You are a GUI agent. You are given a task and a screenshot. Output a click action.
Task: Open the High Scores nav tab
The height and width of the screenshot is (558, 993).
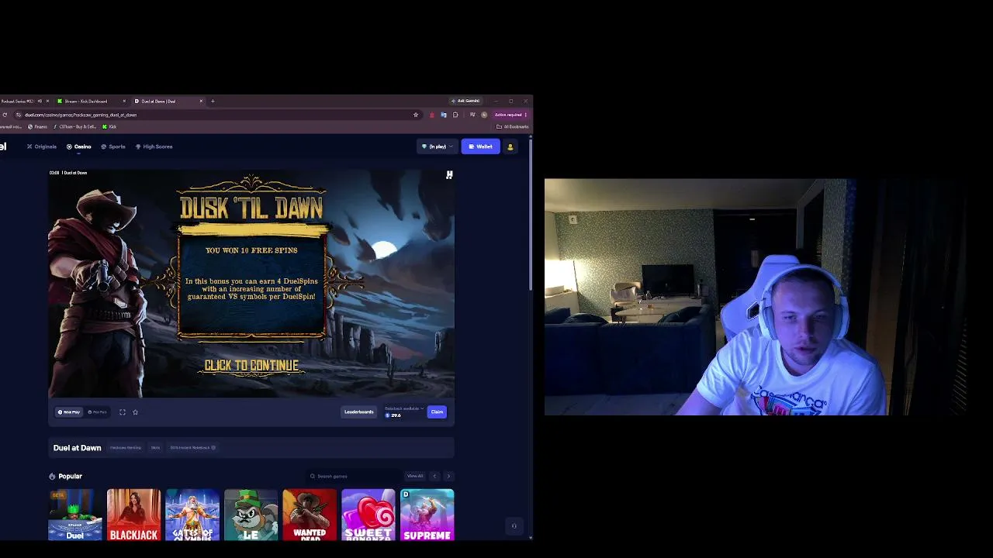[154, 146]
